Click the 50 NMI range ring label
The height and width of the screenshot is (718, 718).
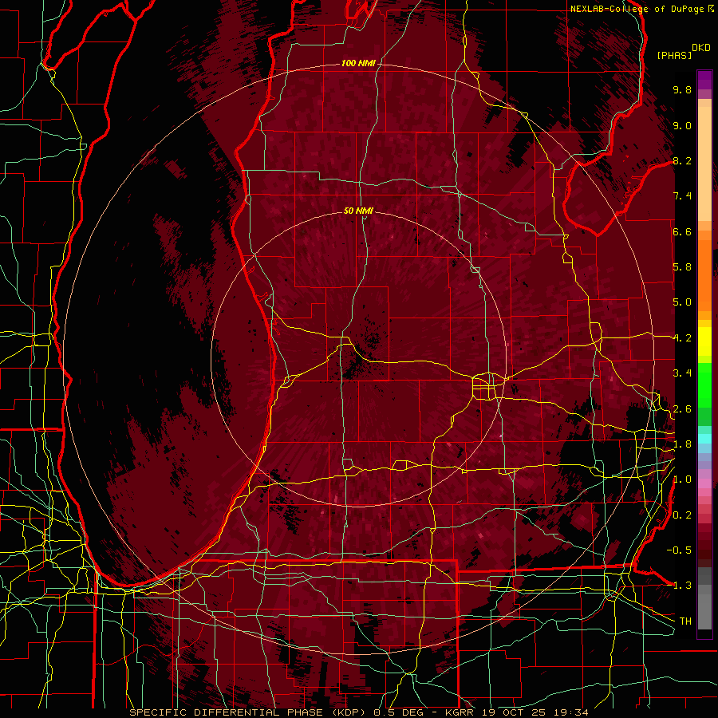[x=358, y=211]
